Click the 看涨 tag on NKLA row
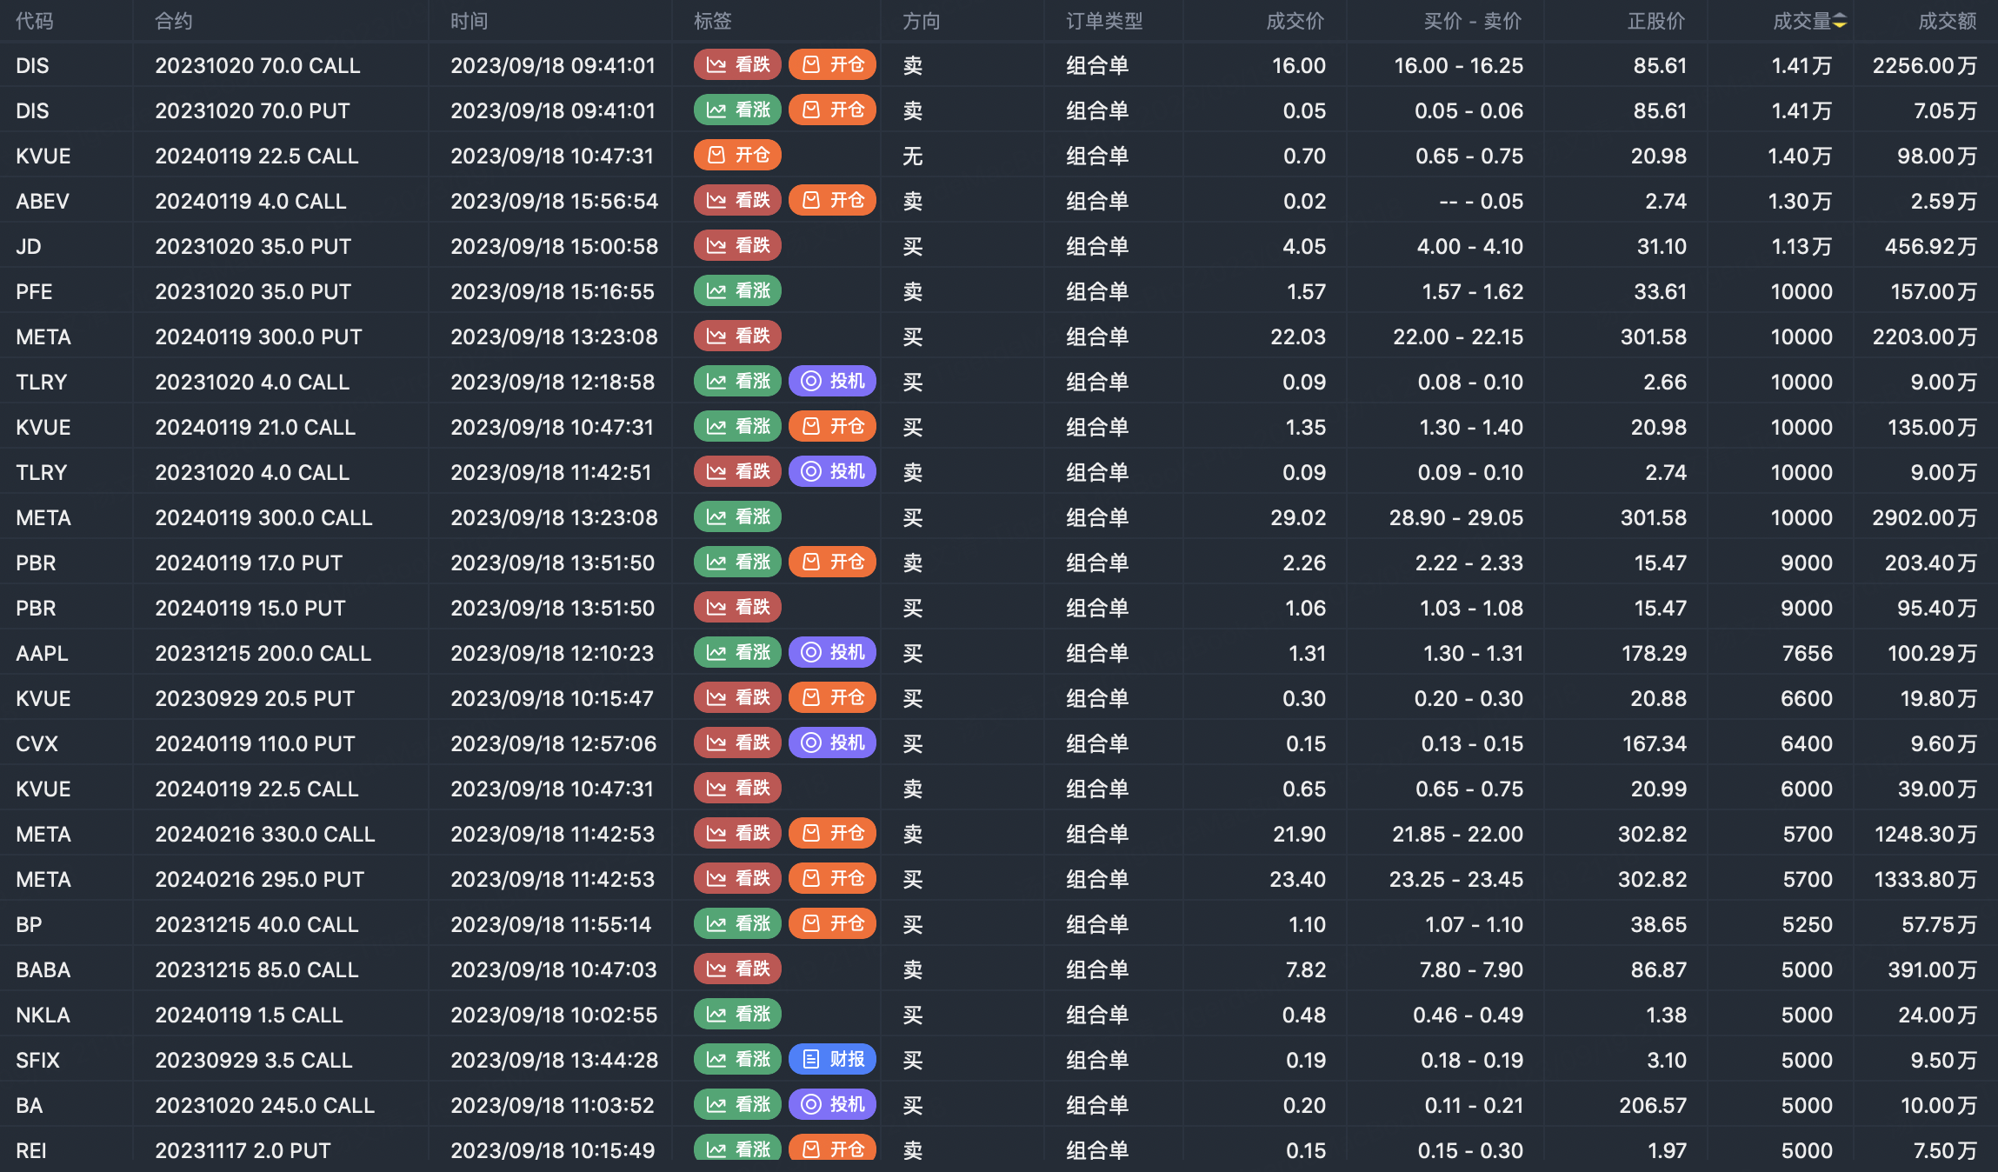The width and height of the screenshot is (1998, 1172). pyautogui.click(x=737, y=1015)
